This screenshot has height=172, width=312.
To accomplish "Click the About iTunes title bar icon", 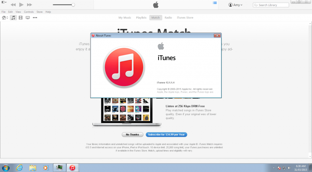I will 93,36.
